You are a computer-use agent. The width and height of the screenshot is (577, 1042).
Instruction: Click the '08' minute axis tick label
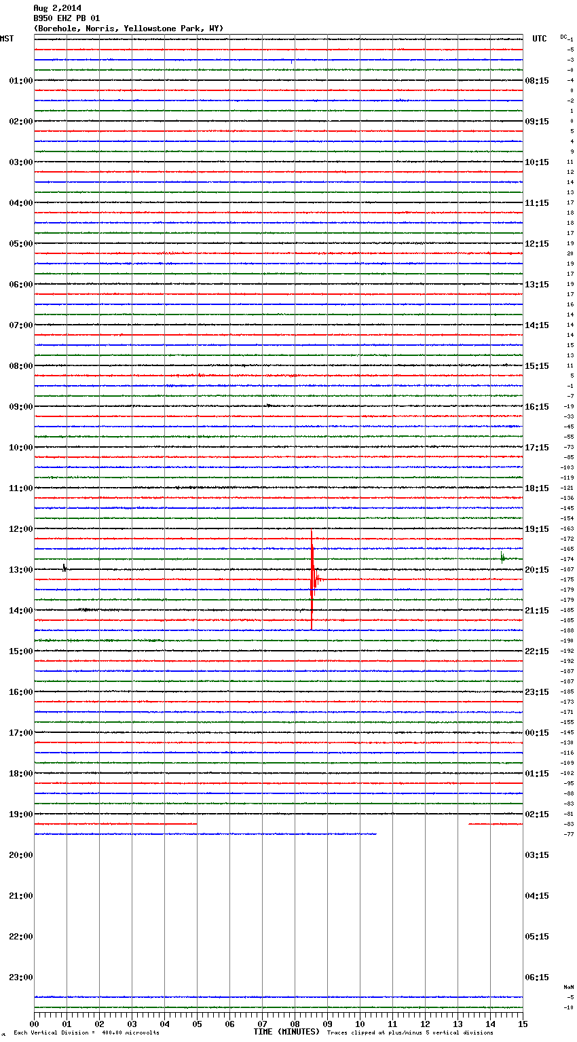295,1024
